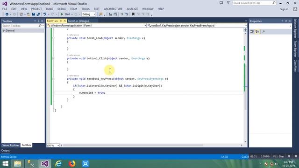Viewport: 299px width, 168px height.
Task: Expand the General group in Toolbox
Action: (4, 31)
